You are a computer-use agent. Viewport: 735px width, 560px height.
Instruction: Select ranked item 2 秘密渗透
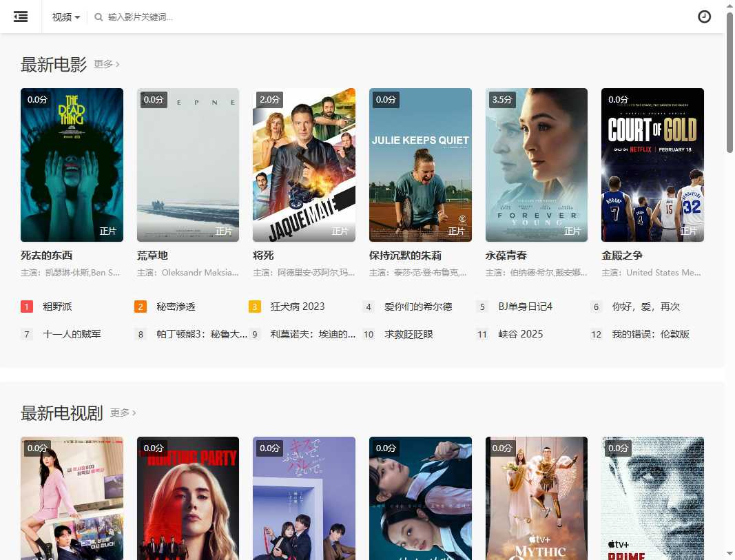(x=176, y=307)
